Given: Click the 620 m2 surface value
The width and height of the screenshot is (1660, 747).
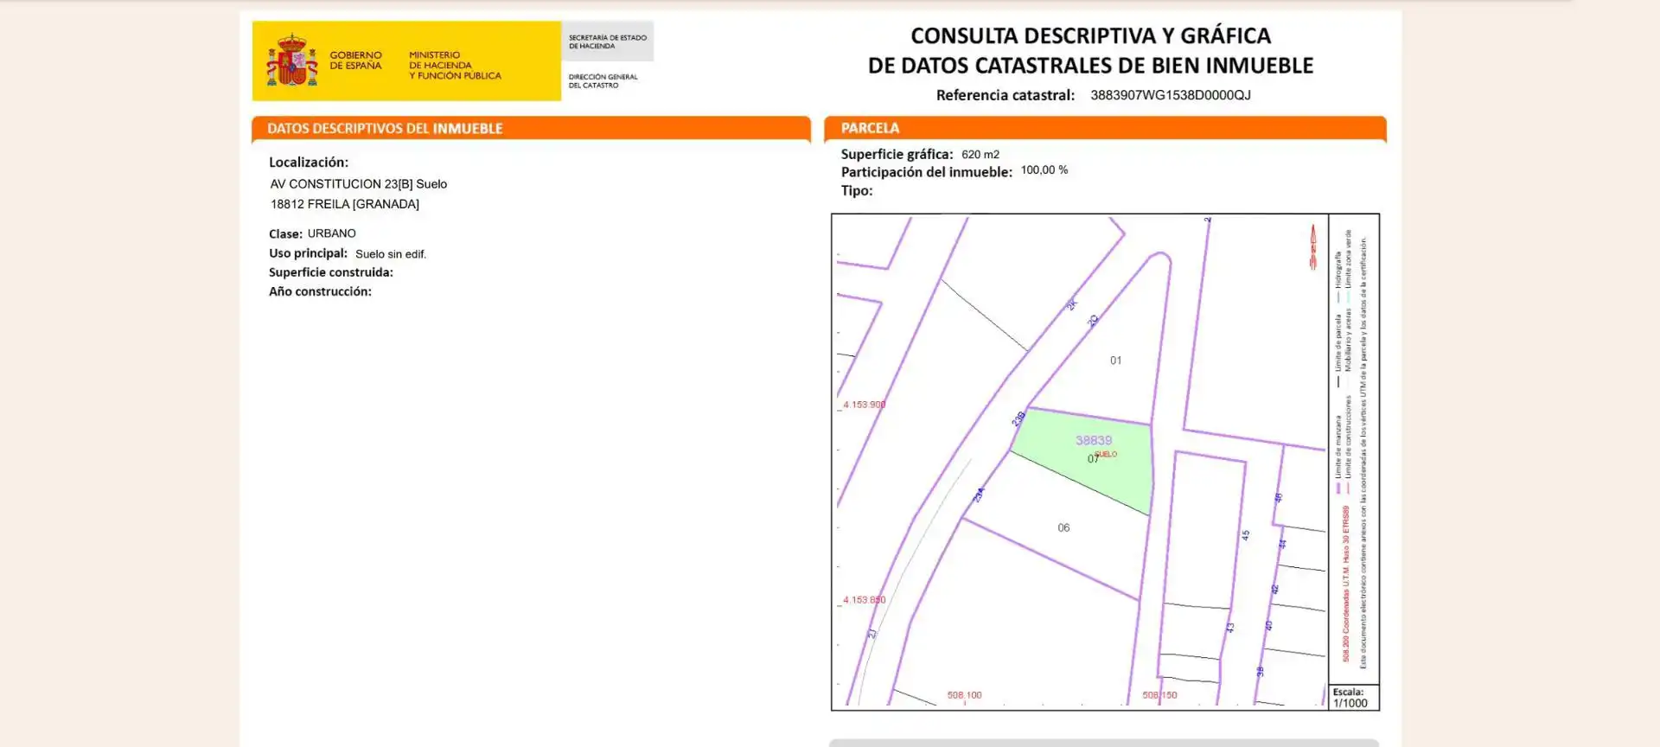Looking at the screenshot, I should tap(980, 155).
